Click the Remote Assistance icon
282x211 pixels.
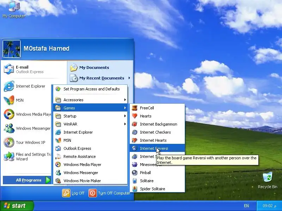[x=58, y=156]
